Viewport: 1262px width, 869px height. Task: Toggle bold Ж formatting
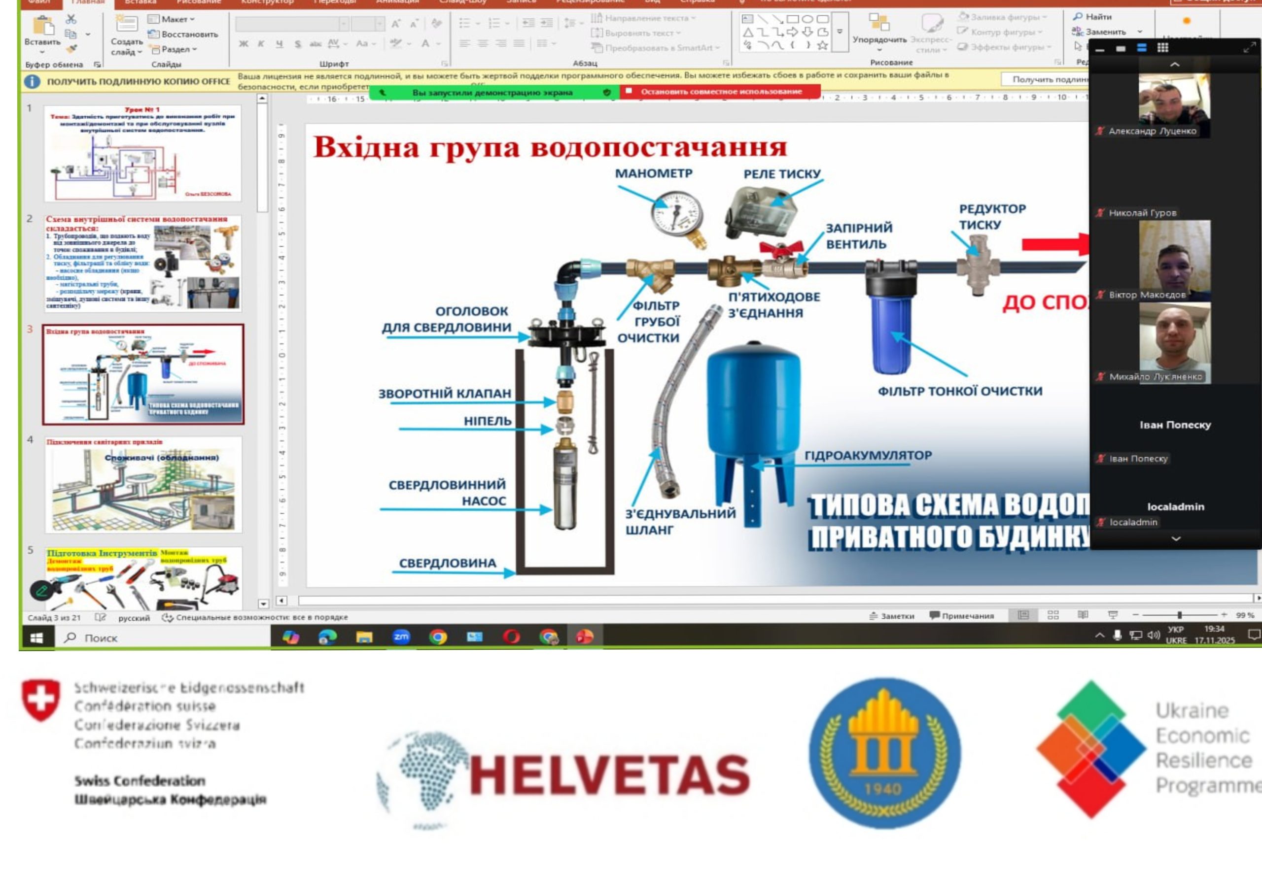click(x=244, y=43)
